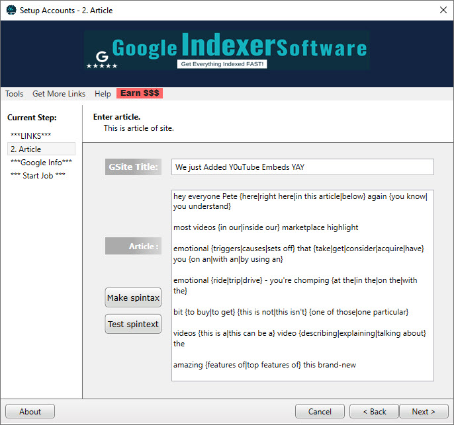This screenshot has width=454, height=425.
Task: Click the five-star rating in banner
Action: [102, 66]
